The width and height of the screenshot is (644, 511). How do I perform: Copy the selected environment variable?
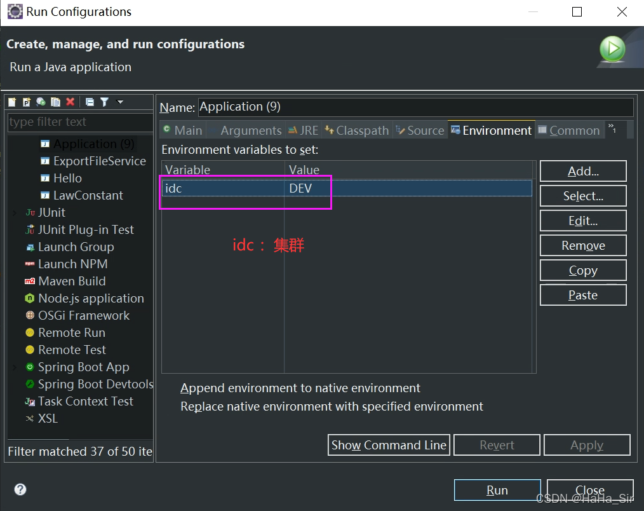[x=583, y=270]
